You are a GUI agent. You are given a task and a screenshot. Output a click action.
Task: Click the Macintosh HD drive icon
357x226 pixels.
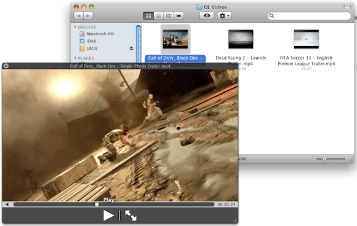coord(82,34)
